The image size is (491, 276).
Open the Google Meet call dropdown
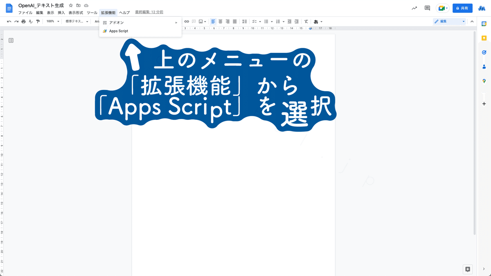[x=443, y=8]
